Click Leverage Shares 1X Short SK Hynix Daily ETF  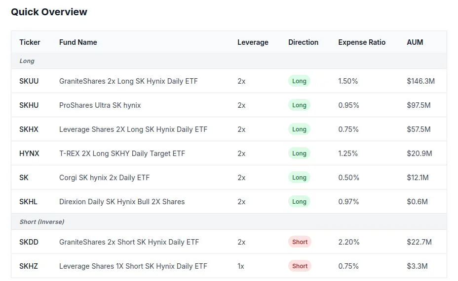click(x=133, y=266)
